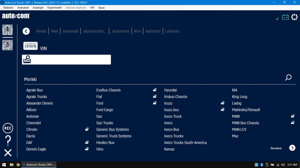Viewport: 300px width, 168px height.
Task: Start recording with the REC button
Action: (8, 128)
